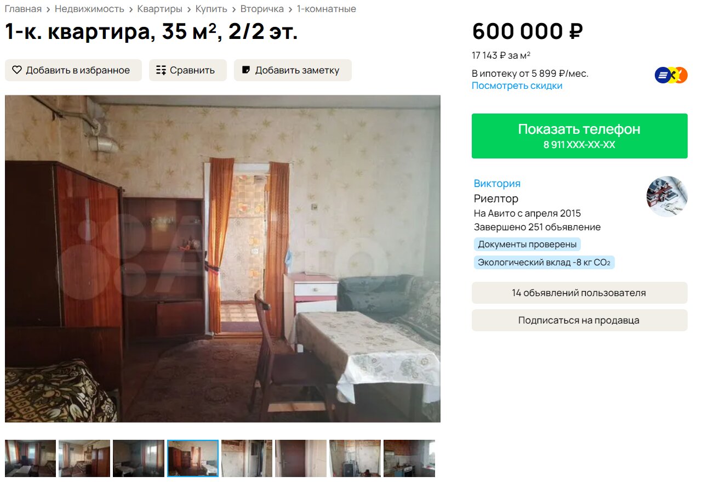The height and width of the screenshot is (482, 703).
Task: Open the Главная breadcrumb link
Action: (x=23, y=9)
